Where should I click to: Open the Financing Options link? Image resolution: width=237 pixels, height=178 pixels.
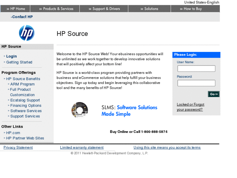point(26,105)
